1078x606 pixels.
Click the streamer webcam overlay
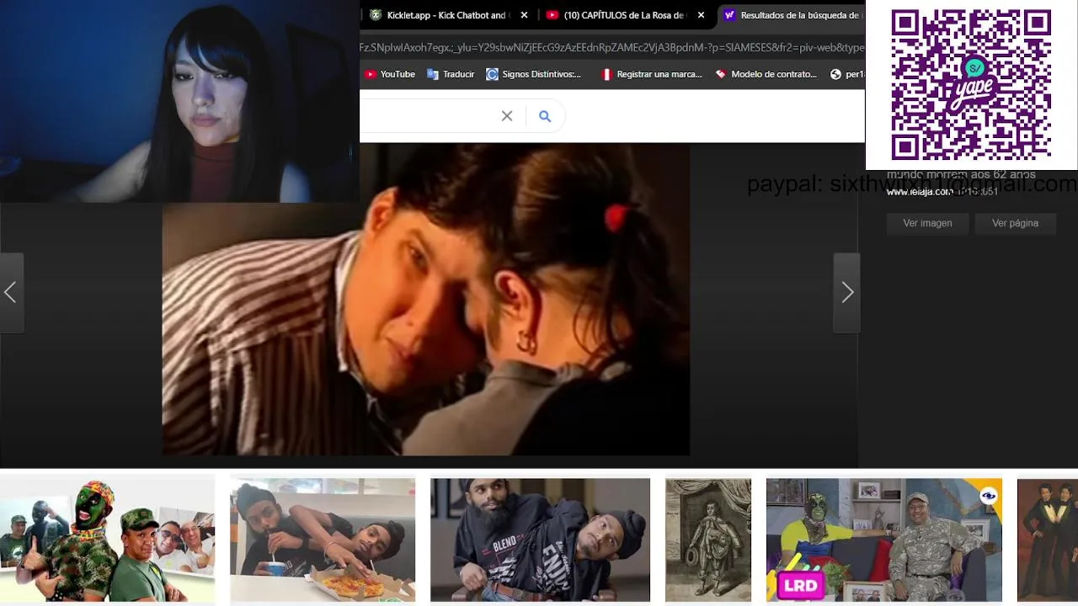pyautogui.click(x=179, y=101)
